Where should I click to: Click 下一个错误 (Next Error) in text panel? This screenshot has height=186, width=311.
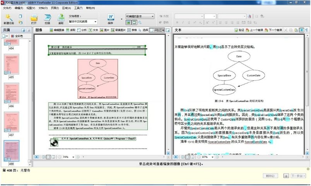tap(273, 30)
